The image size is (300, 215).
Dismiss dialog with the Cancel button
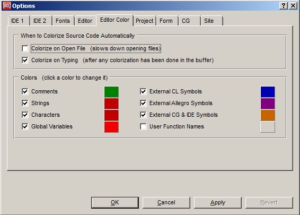pos(166,203)
